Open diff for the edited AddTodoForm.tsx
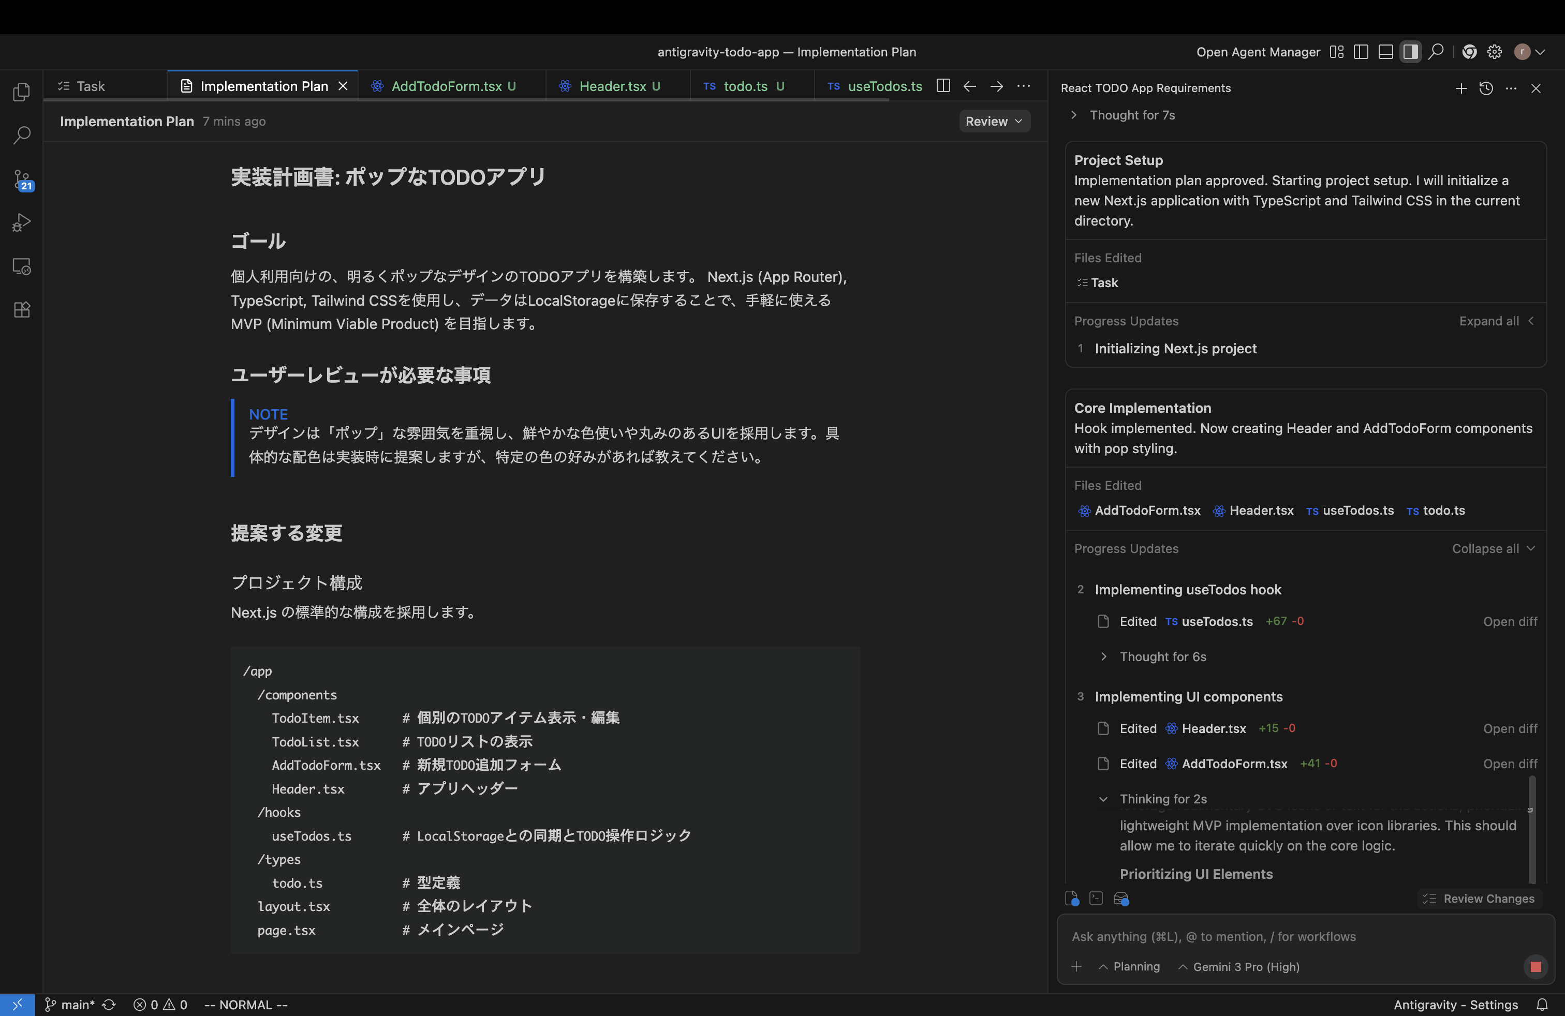Viewport: 1565px width, 1016px height. pos(1509,763)
